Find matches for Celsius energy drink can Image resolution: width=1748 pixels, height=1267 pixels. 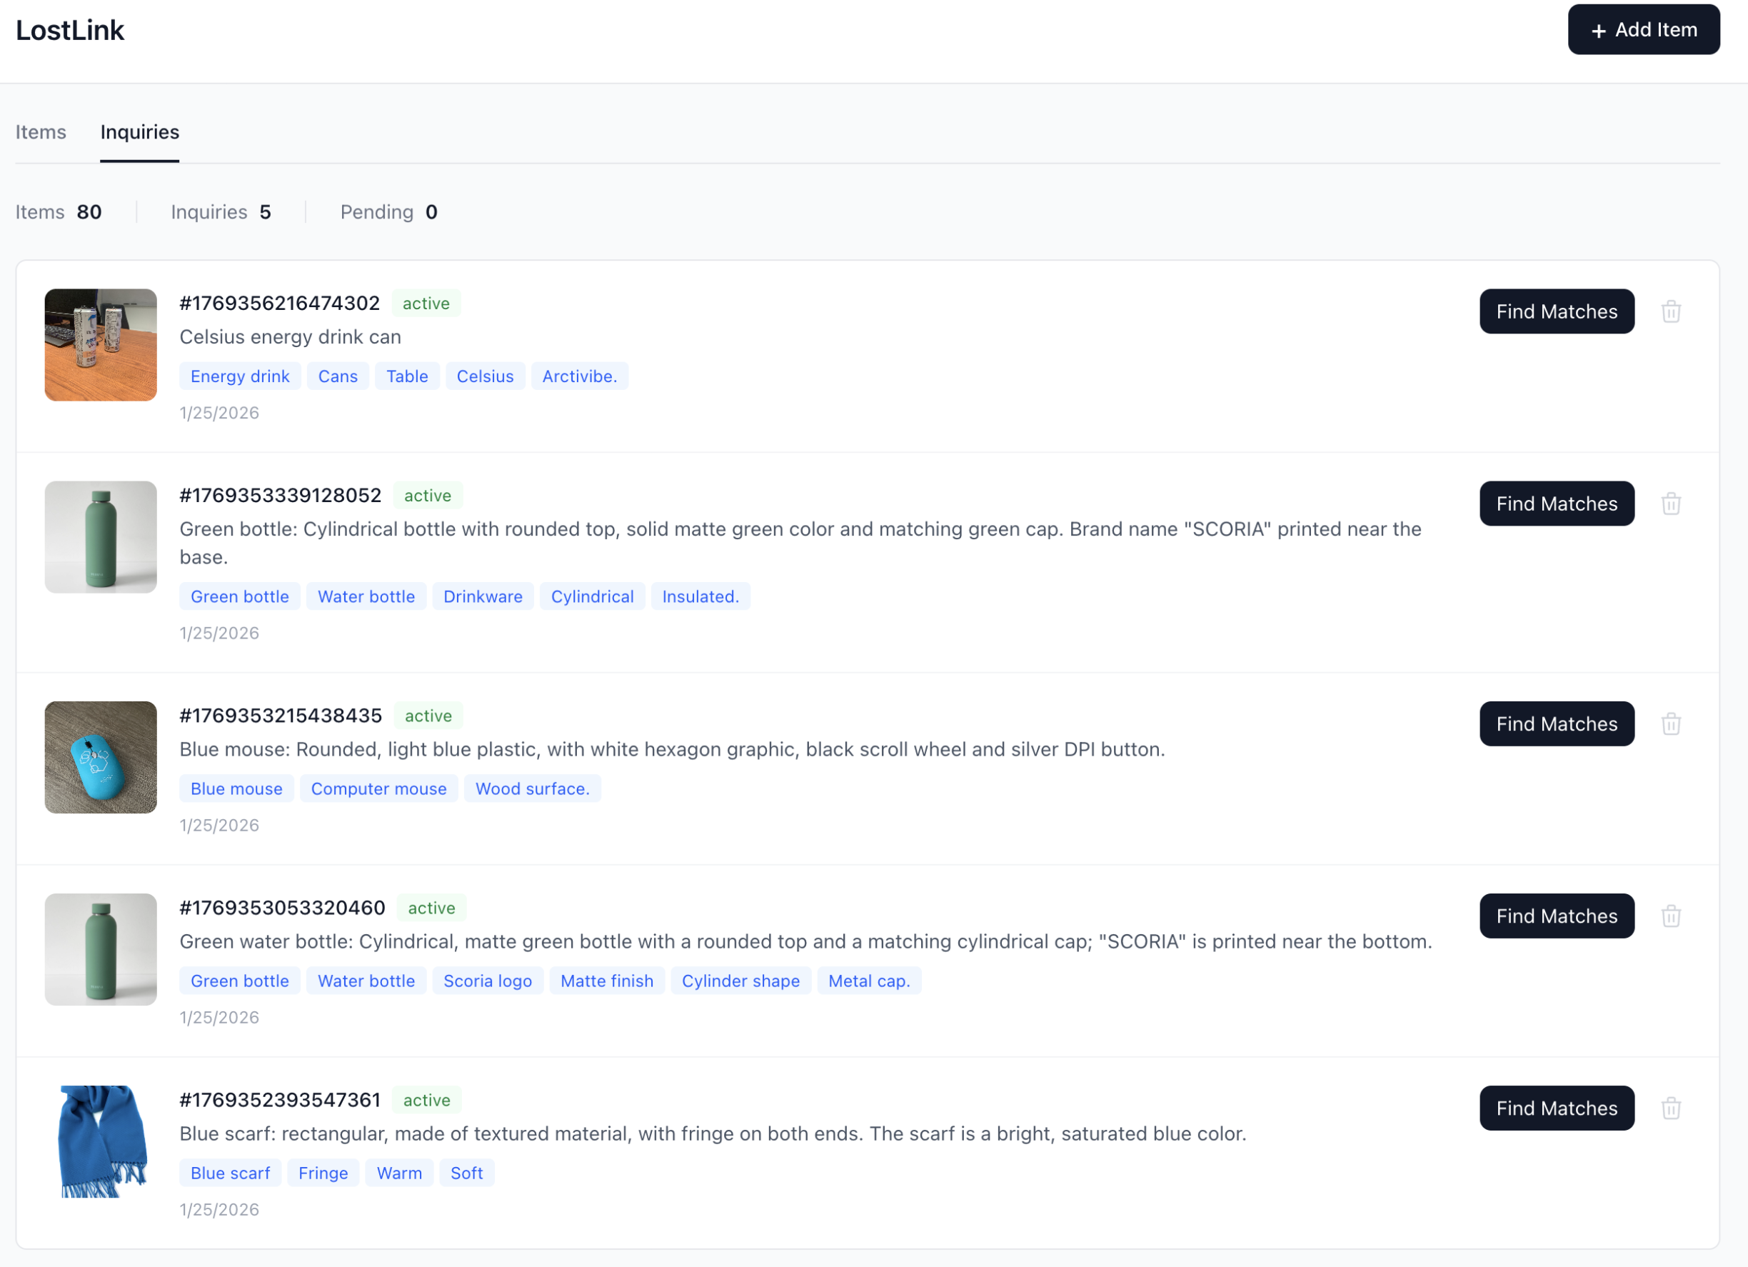click(x=1555, y=311)
